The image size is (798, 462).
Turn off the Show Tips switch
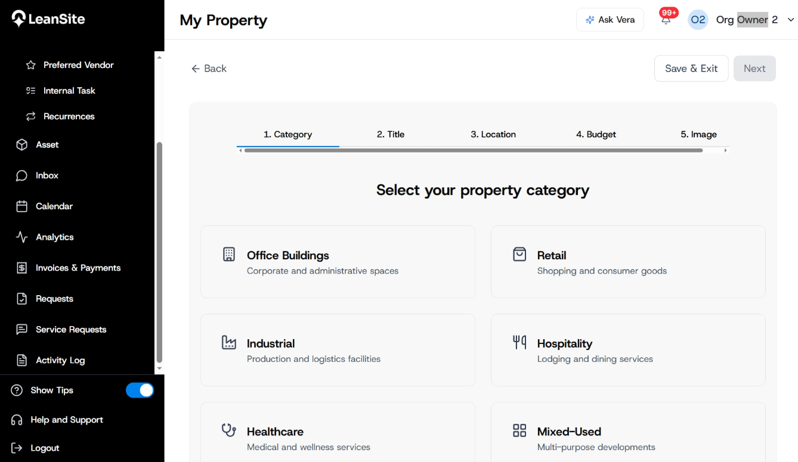click(140, 390)
